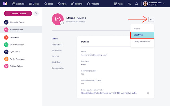Open the Permissions section tab
Viewport: 170px width, 106px height.
57,51
